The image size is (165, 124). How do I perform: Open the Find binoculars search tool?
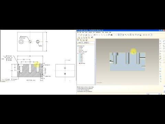click(112, 35)
